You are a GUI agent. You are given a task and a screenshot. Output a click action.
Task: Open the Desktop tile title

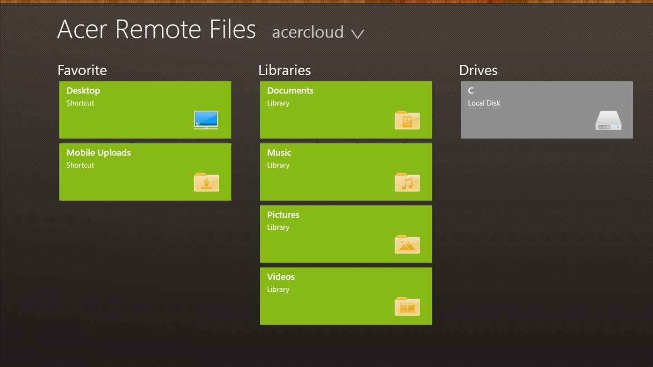tap(83, 91)
